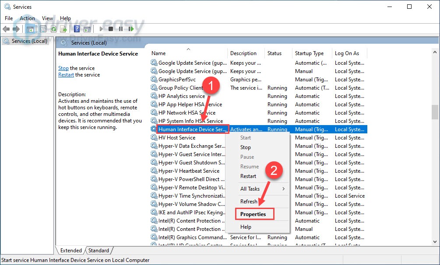
Task: Click the Refresh toolbar icon
Action: [x=53, y=29]
